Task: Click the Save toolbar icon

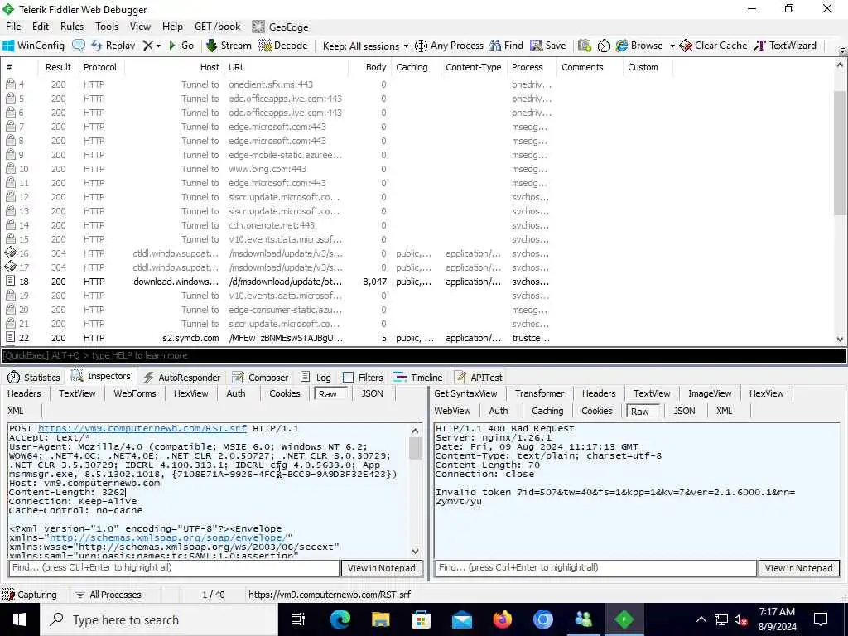Action: 548,46
